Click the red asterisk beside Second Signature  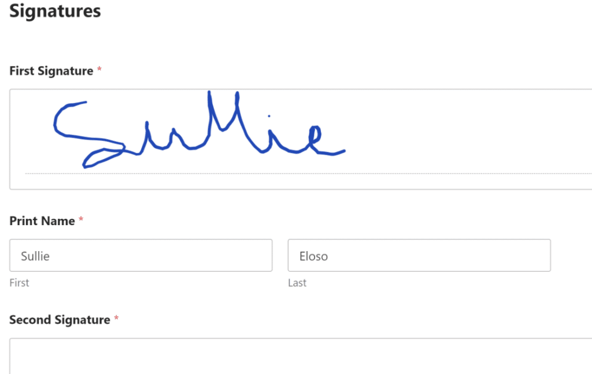click(x=117, y=319)
